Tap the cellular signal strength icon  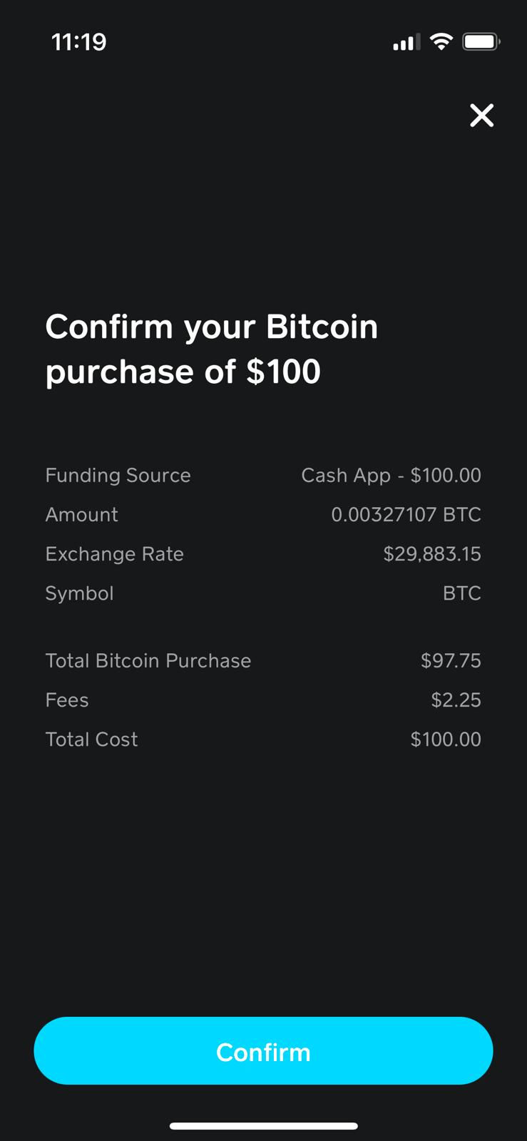[406, 43]
